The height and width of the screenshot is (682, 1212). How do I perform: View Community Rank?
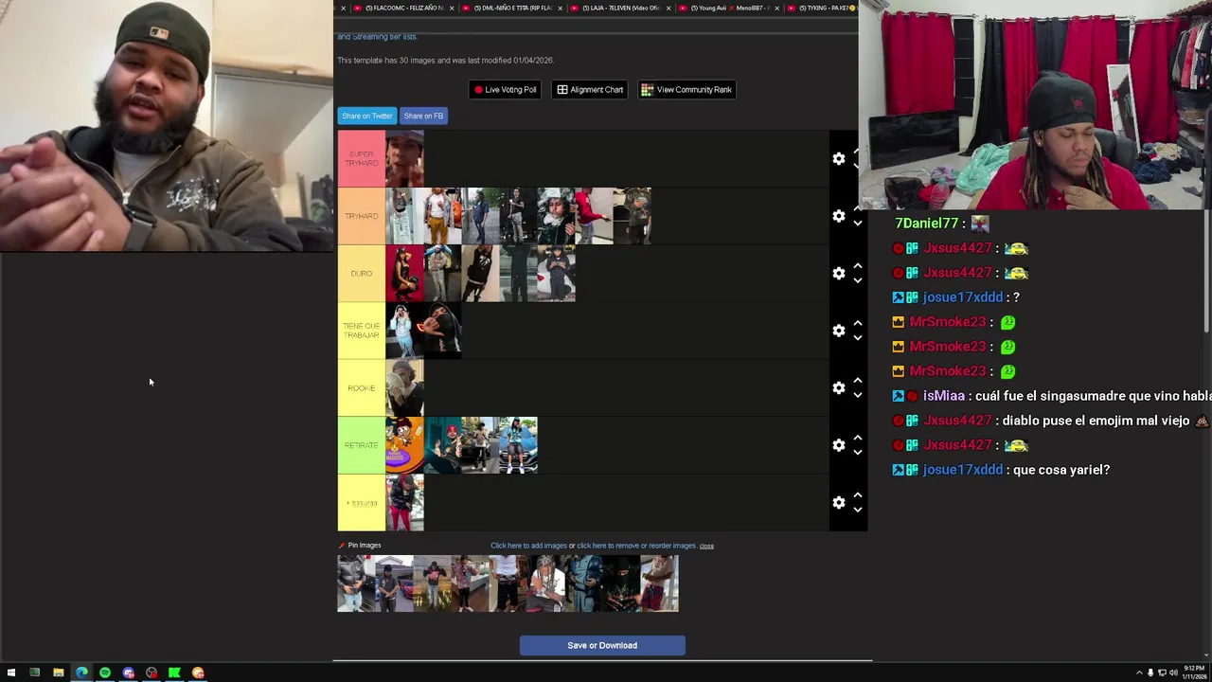coord(686,90)
